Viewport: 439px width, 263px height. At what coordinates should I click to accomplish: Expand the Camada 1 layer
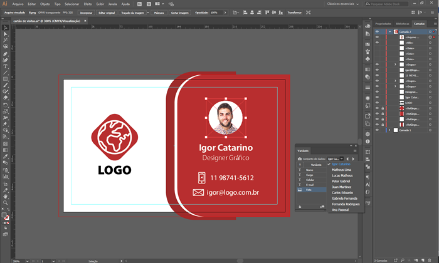tap(389, 130)
